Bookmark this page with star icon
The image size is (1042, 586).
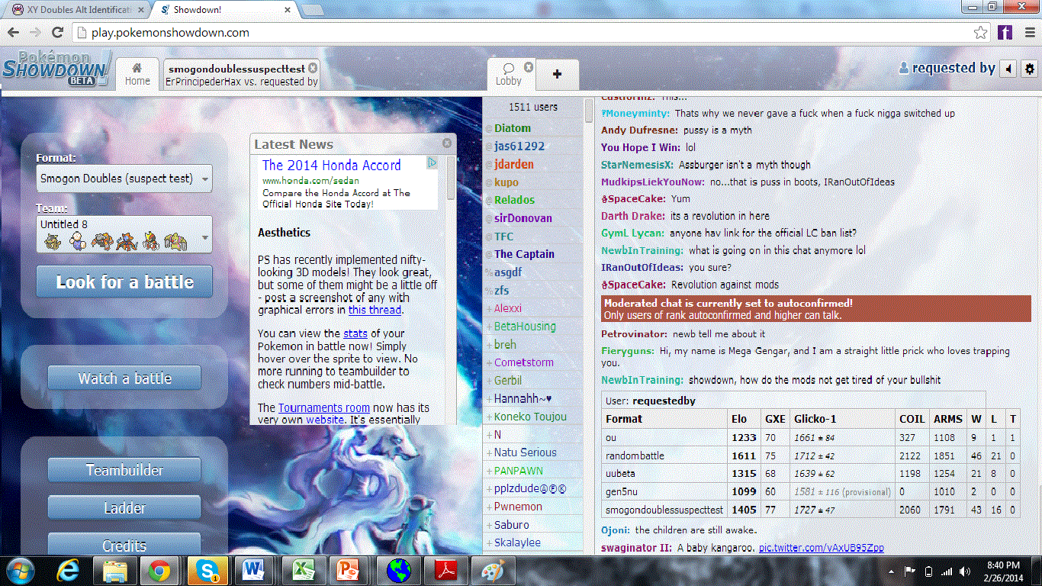pyautogui.click(x=981, y=33)
